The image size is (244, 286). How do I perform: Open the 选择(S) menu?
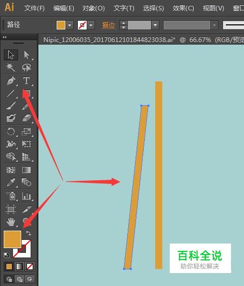[x=153, y=8]
